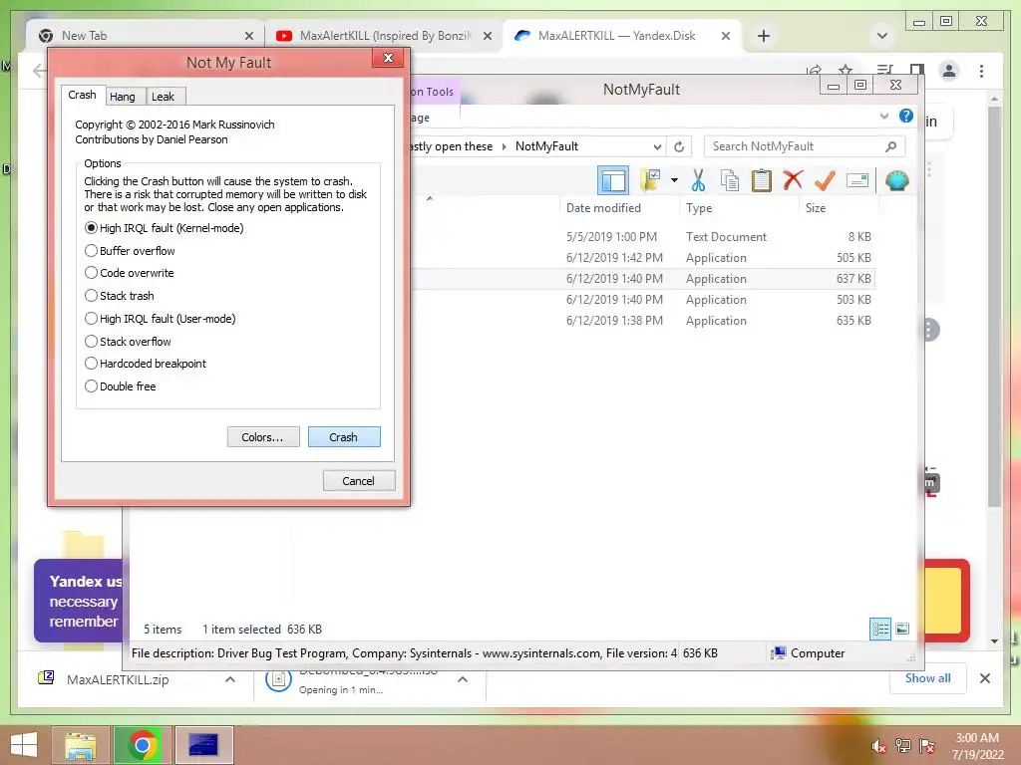The image size is (1021, 765).
Task: Open File Explorer from taskbar
Action: click(81, 745)
